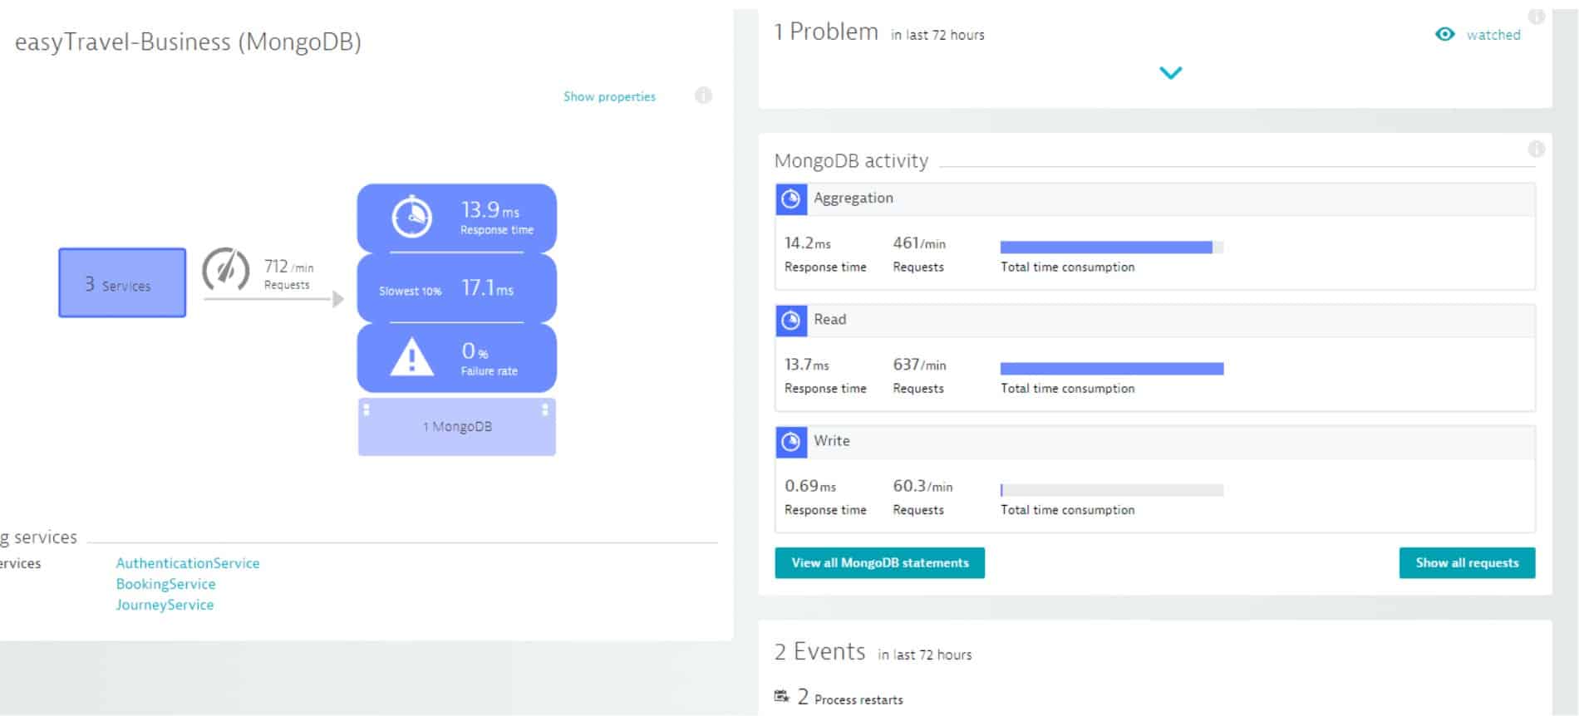Click Read total time consumption bar
The image size is (1579, 716).
click(x=1112, y=369)
